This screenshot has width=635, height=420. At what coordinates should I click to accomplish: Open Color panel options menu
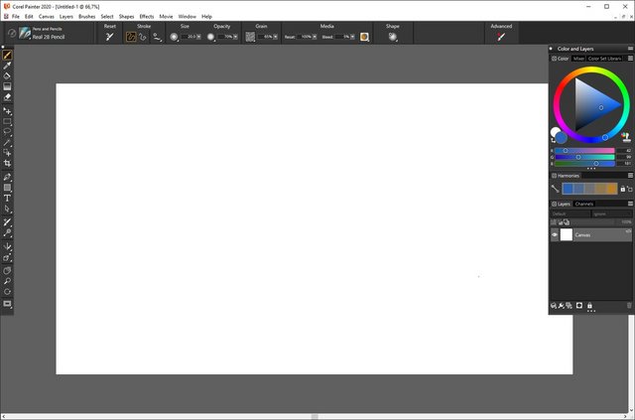631,59
